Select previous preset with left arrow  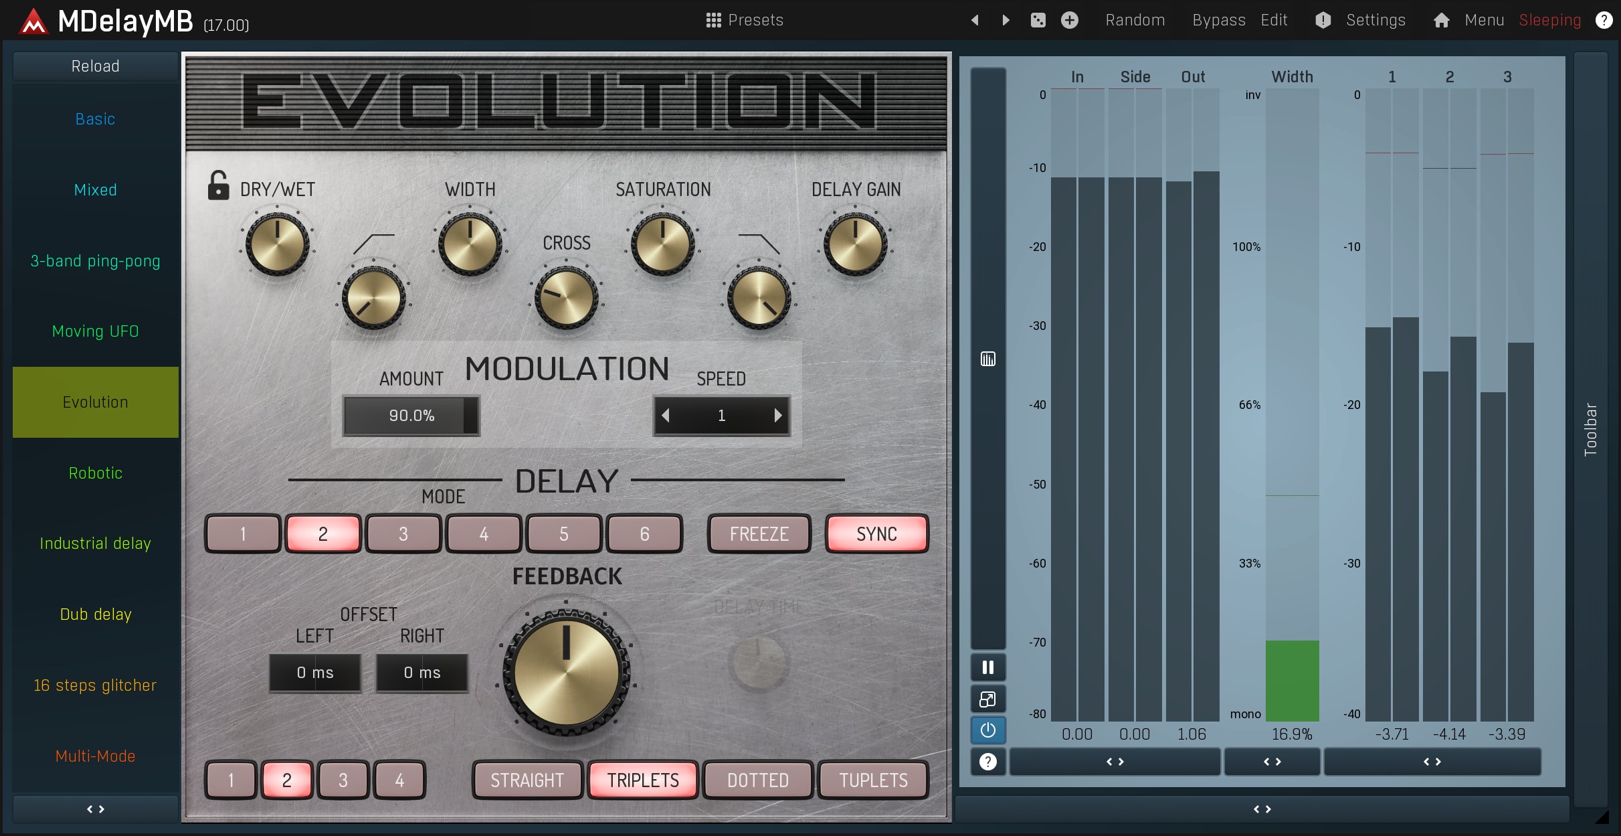pos(975,20)
